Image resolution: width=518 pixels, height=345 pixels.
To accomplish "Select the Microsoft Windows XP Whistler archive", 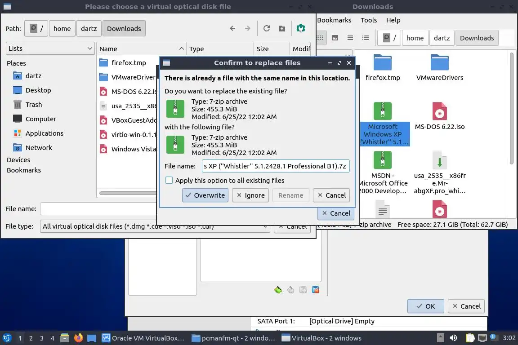I will (x=383, y=124).
